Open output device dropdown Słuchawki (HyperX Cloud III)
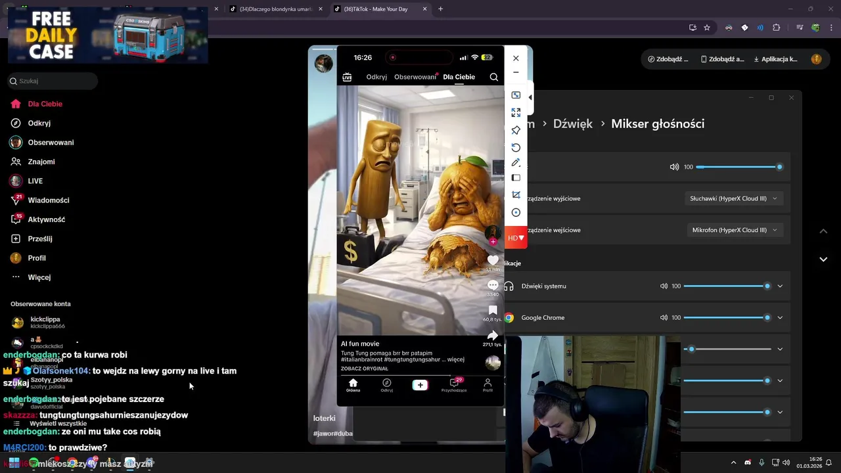This screenshot has height=473, width=841. 734,198
